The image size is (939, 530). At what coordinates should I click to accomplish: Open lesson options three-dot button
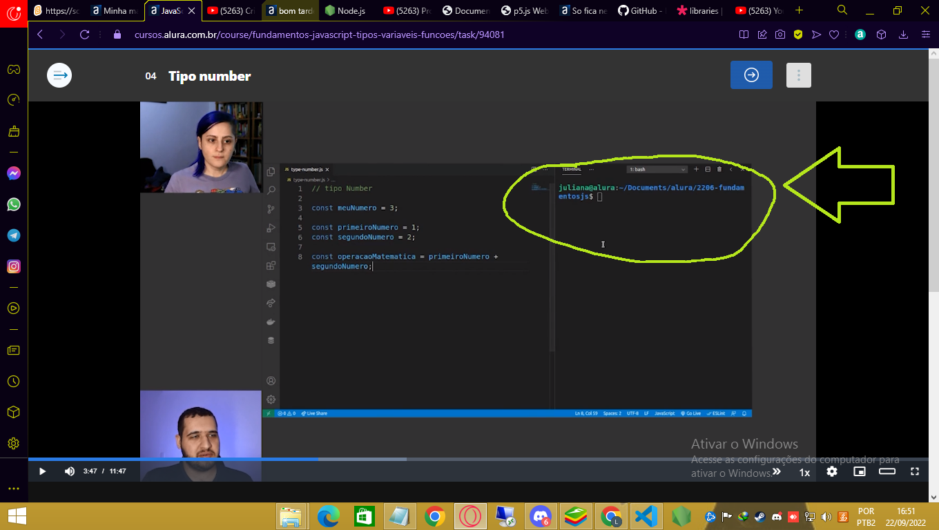[x=799, y=75]
